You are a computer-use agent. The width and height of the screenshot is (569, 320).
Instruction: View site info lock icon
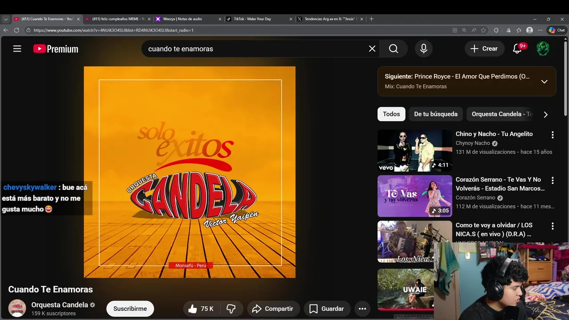(28, 30)
